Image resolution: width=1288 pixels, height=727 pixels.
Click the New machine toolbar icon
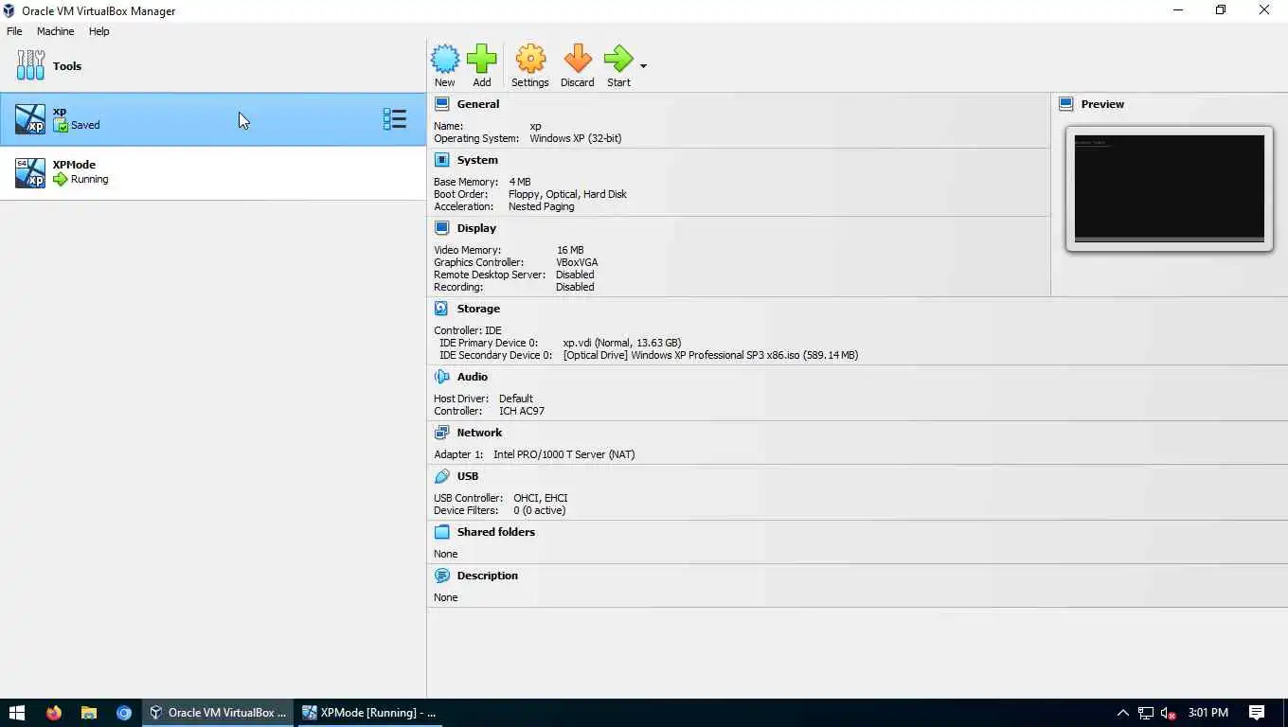(x=445, y=60)
